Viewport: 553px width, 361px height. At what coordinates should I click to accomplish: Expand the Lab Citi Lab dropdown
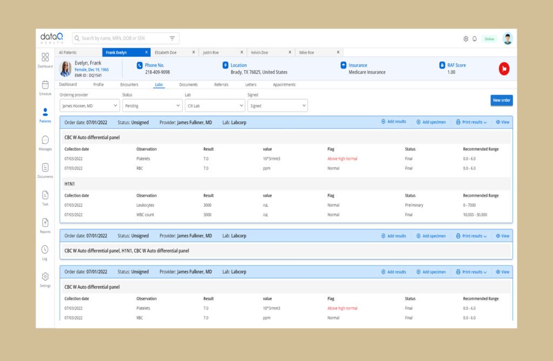215,106
